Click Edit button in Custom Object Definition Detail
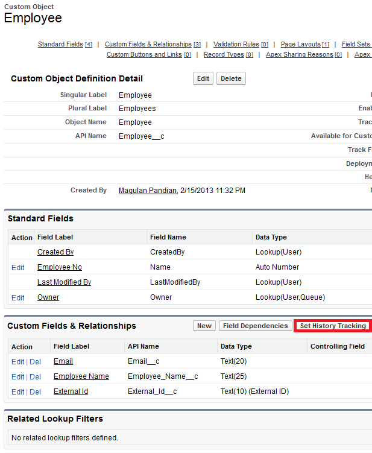The image size is (372, 453). pyautogui.click(x=203, y=78)
